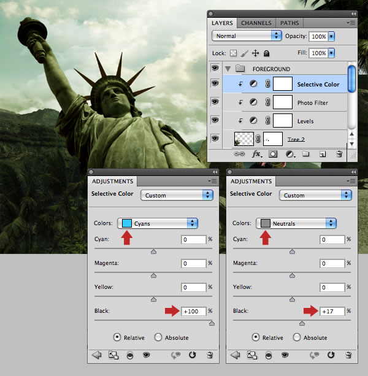368x376 pixels.
Task: Collapse Layers panel with double-arrow button
Action: tap(353, 14)
